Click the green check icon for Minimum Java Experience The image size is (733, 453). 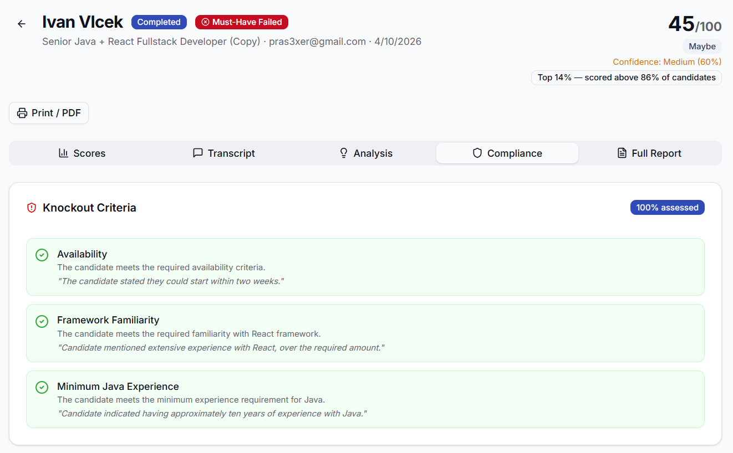42,387
